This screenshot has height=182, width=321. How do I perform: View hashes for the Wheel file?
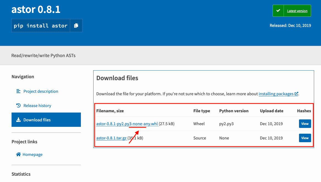coord(305,124)
